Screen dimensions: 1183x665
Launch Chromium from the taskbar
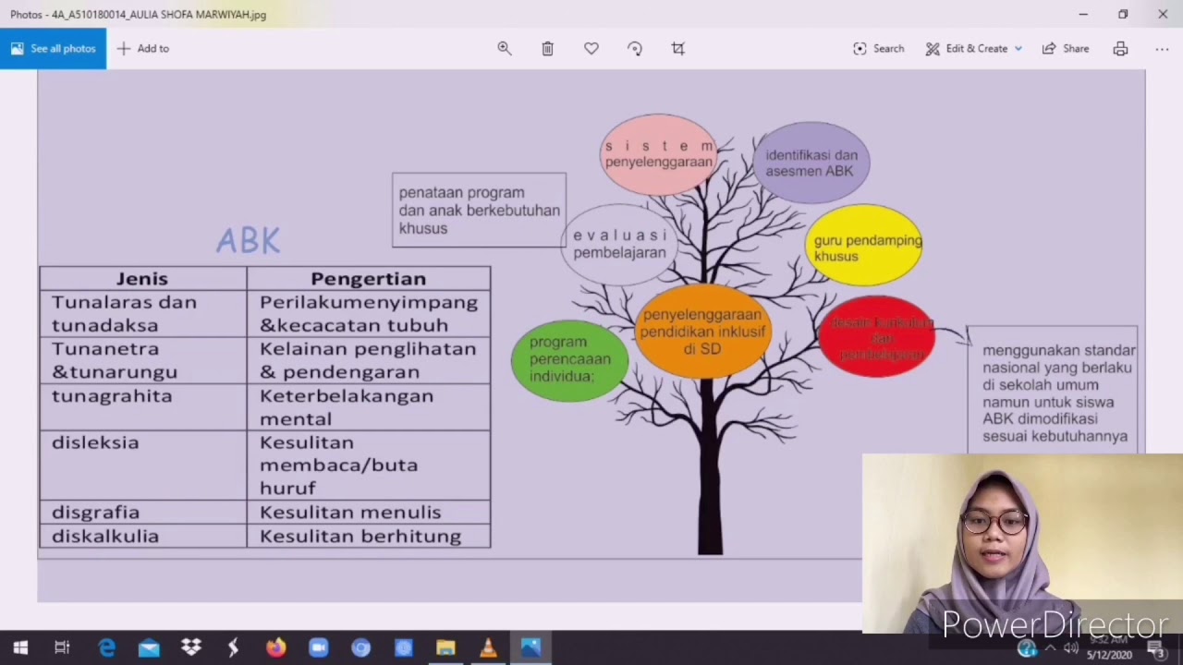point(361,648)
